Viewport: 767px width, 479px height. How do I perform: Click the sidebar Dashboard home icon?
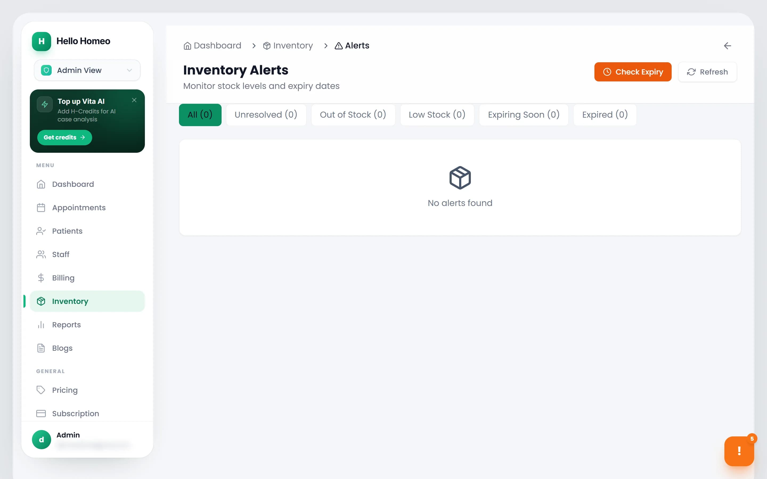tap(41, 184)
